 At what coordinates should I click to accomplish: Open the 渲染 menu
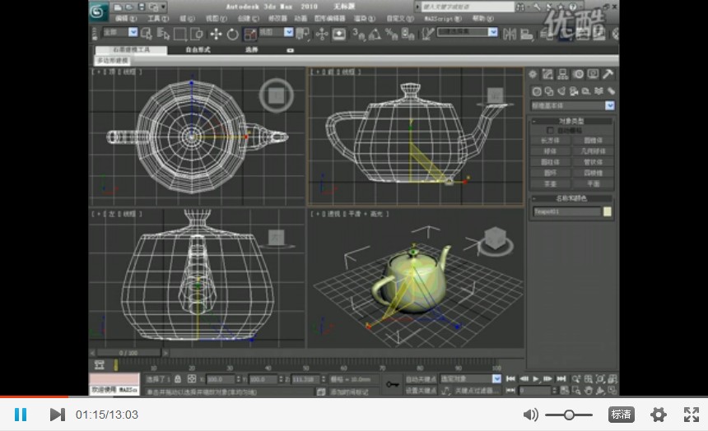365,18
